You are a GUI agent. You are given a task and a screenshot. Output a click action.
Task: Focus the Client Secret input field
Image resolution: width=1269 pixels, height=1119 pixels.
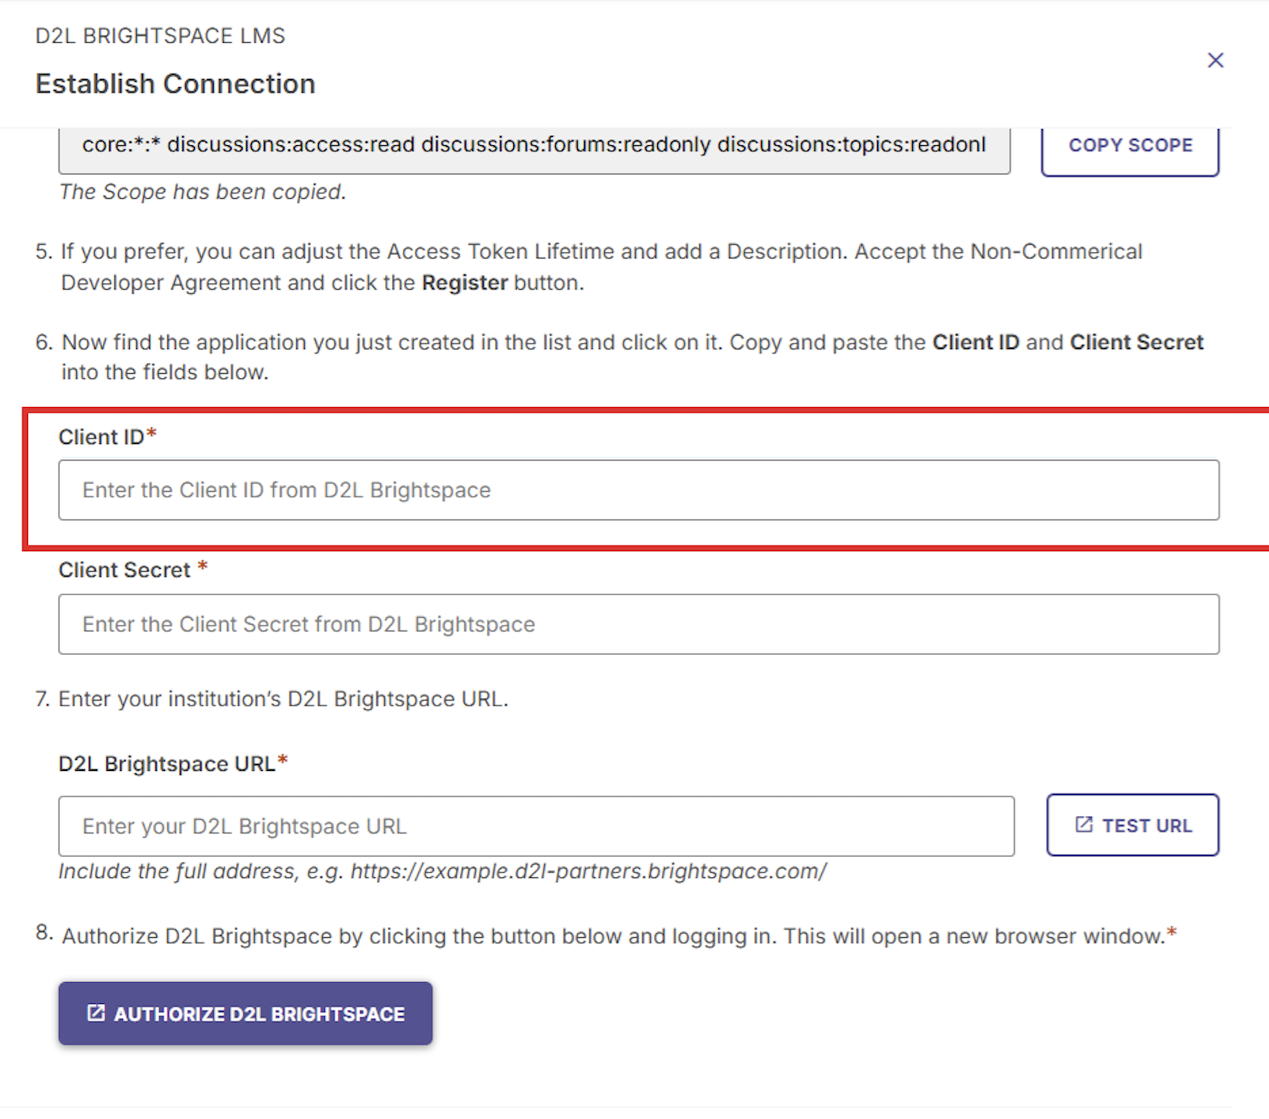pyautogui.click(x=638, y=624)
